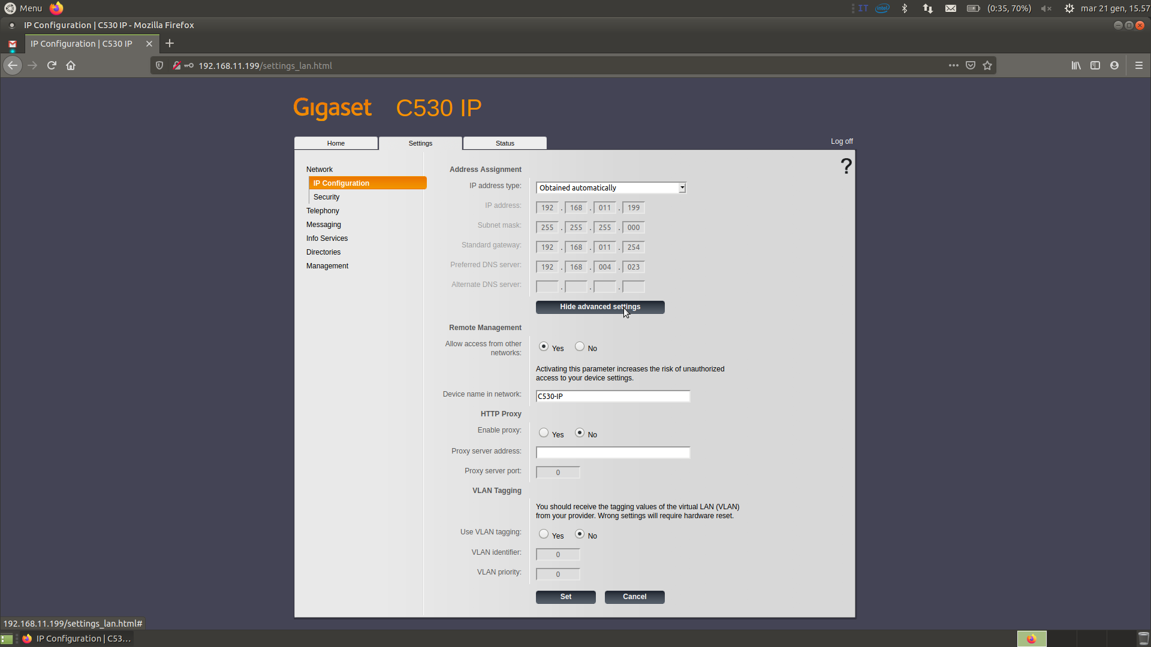Open Network section in sidebar
This screenshot has height=647, width=1151.
[320, 170]
